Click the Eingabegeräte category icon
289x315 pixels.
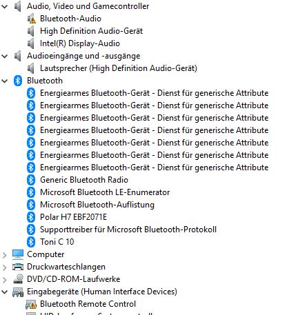[18, 292]
